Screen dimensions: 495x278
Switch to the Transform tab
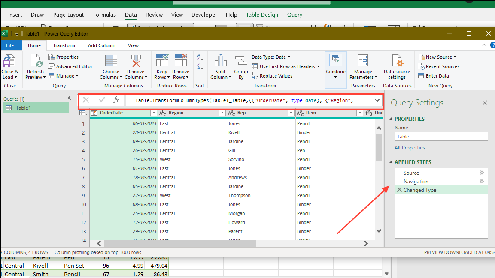pos(64,45)
